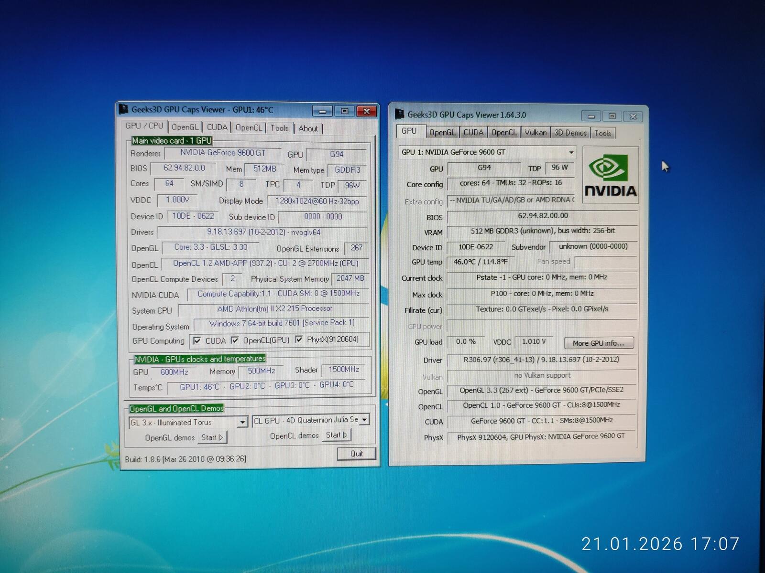Toggle the PhysX(9120604) checkbox
Viewport: 765px width, 573px height.
[299, 340]
